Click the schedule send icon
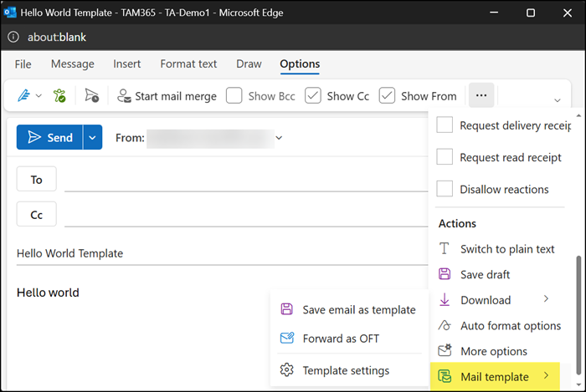The height and width of the screenshot is (392, 586). pos(91,96)
